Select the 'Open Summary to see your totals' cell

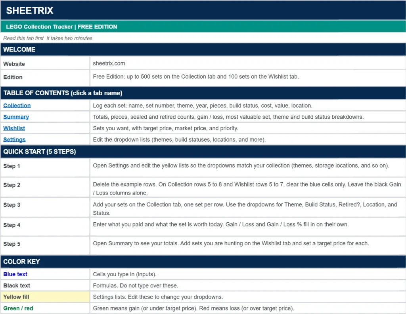pyautogui.click(x=248, y=246)
